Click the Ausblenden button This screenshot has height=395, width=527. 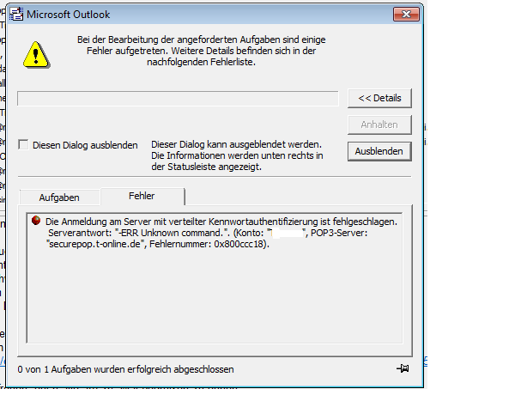tap(379, 151)
